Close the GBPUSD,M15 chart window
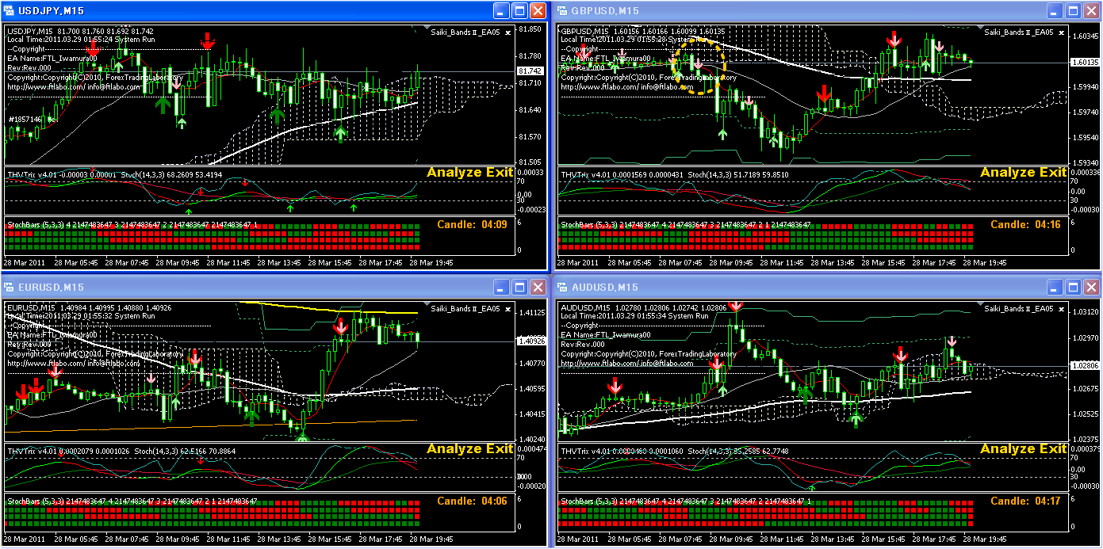The height and width of the screenshot is (549, 1103). (1091, 10)
